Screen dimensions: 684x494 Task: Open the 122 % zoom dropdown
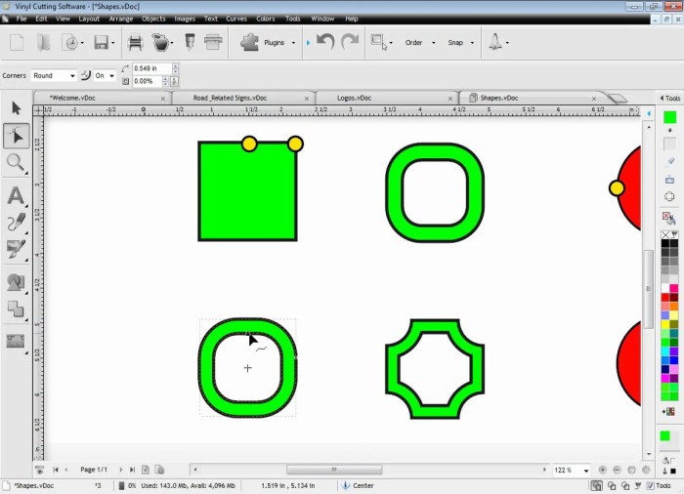[586, 471]
